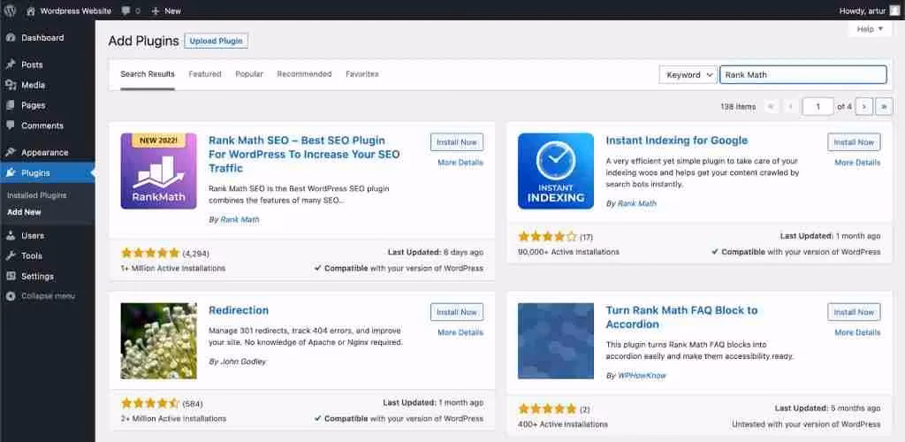Collapse the admin sidebar menu
Image resolution: width=905 pixels, height=442 pixels.
click(x=47, y=296)
